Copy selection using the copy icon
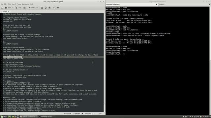This screenshot has height=118, width=211. pyautogui.click(x=45, y=8)
